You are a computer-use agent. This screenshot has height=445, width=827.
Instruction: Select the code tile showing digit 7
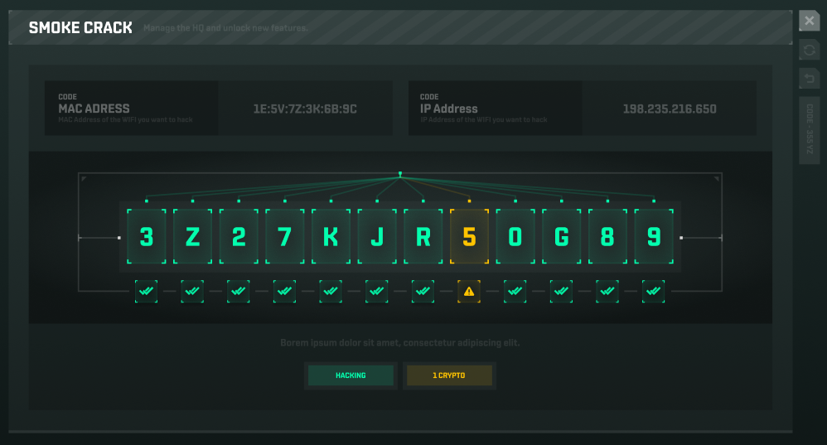284,237
